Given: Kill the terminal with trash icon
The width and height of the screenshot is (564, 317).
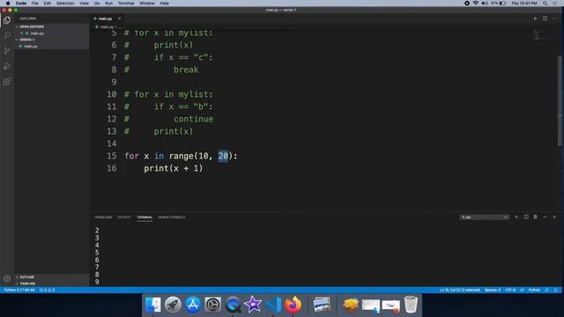Looking at the screenshot, I should [x=535, y=217].
